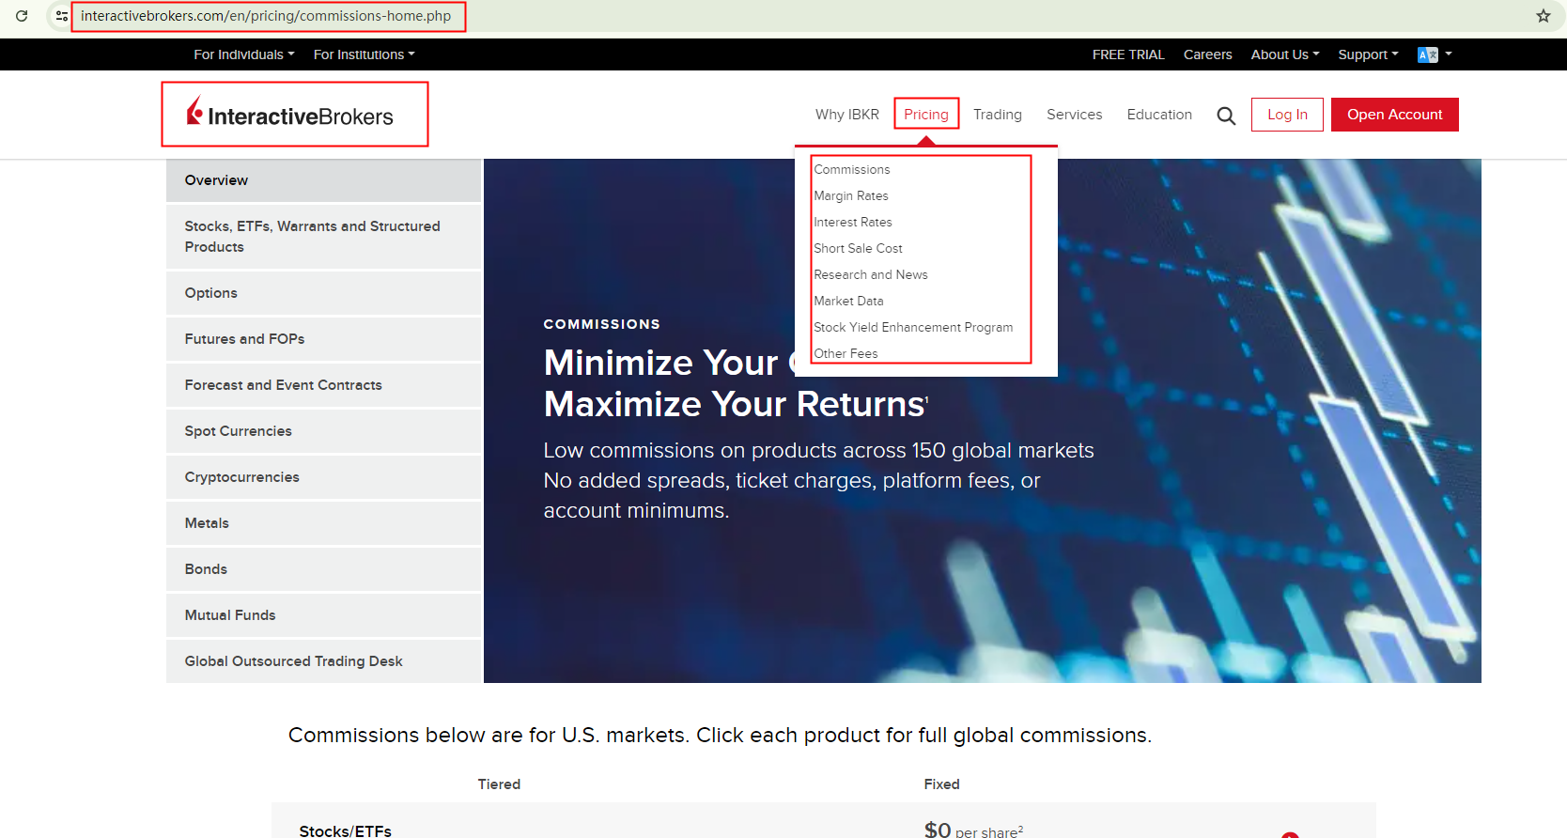1567x838 pixels.
Task: Visit the Careers link
Action: 1207,54
